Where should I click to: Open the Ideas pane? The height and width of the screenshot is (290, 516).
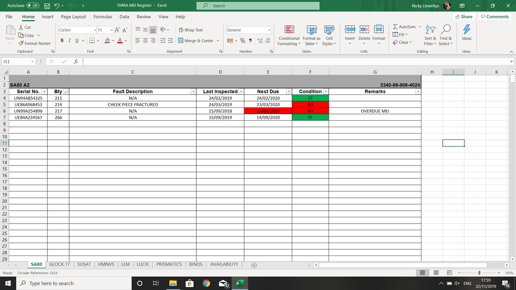point(466,33)
